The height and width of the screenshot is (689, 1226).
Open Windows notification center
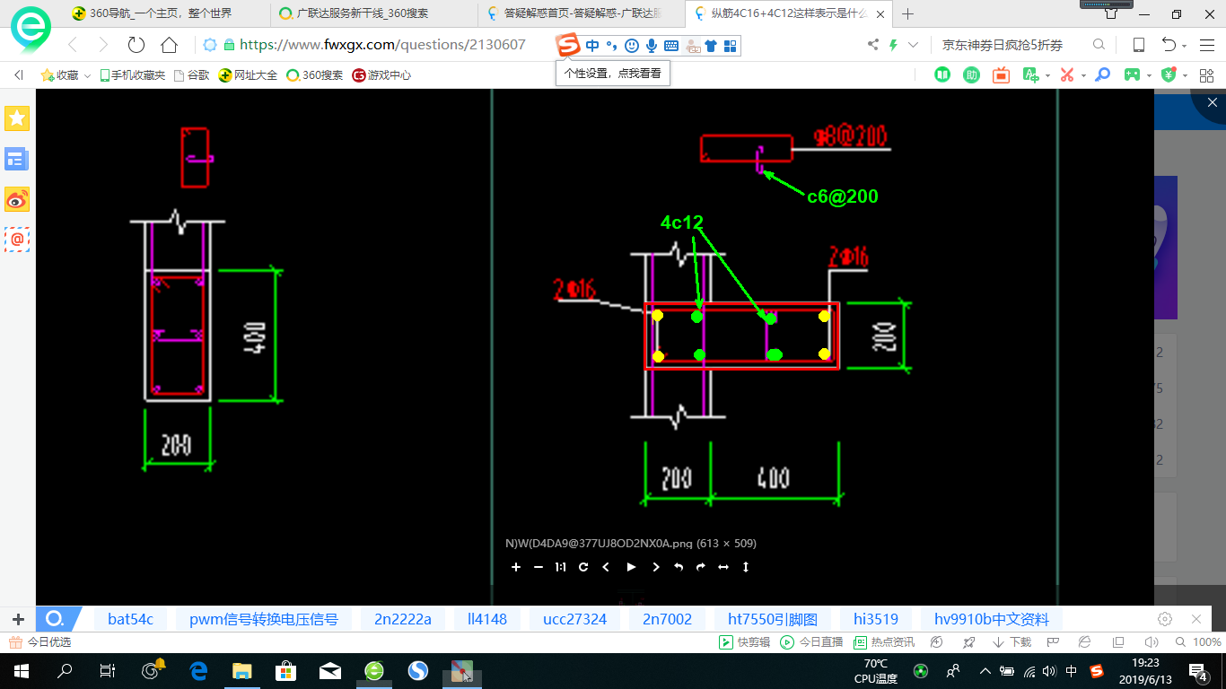(x=1198, y=670)
